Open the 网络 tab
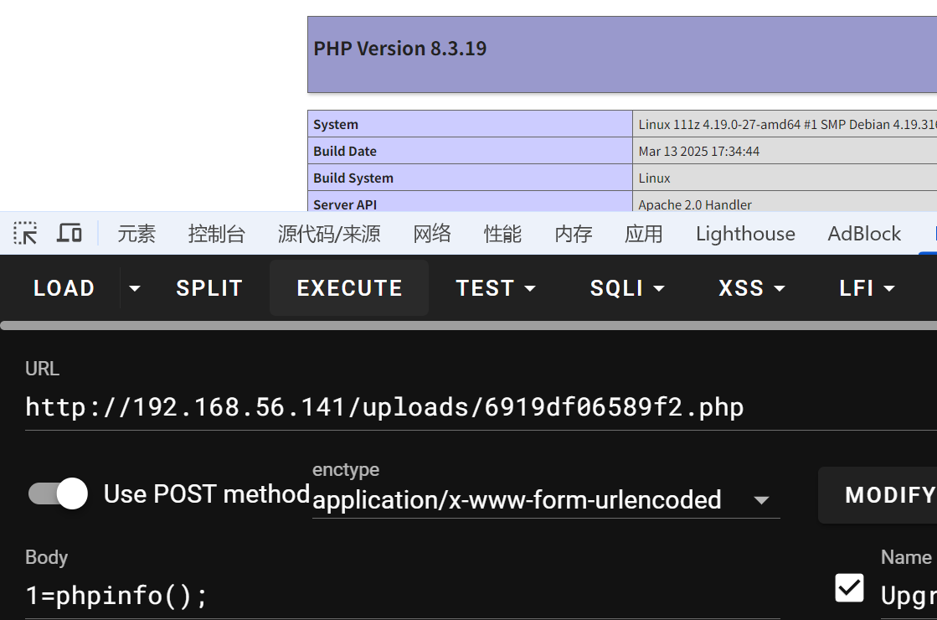This screenshot has height=620, width=937. [x=432, y=234]
